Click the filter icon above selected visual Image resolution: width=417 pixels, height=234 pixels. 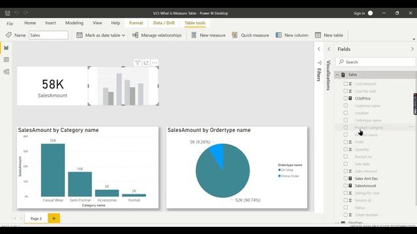[137, 63]
